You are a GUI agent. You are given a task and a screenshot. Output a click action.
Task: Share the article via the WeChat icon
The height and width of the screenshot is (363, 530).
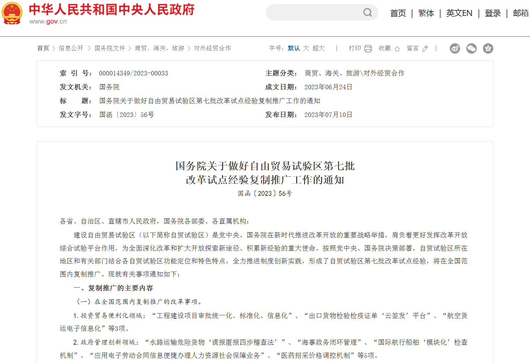tap(471, 48)
